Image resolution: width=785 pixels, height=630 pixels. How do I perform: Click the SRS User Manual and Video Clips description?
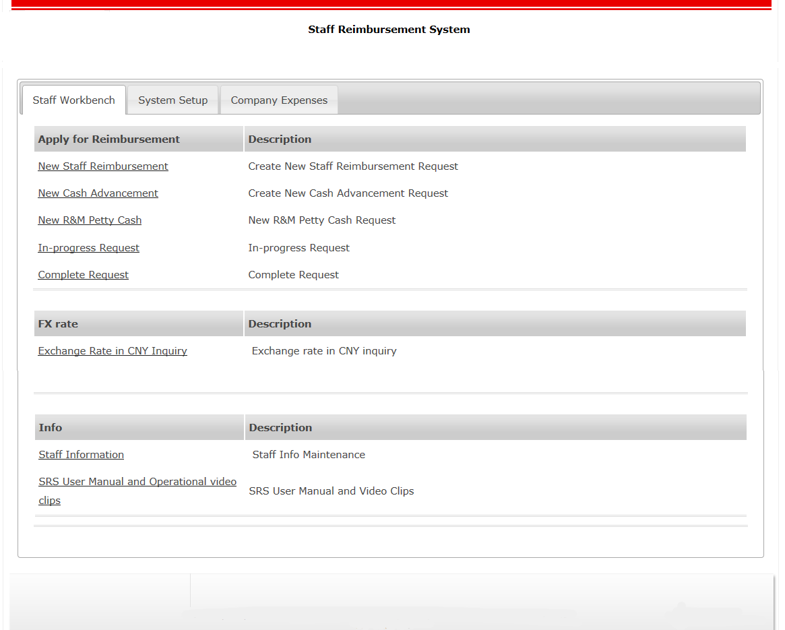tap(332, 491)
